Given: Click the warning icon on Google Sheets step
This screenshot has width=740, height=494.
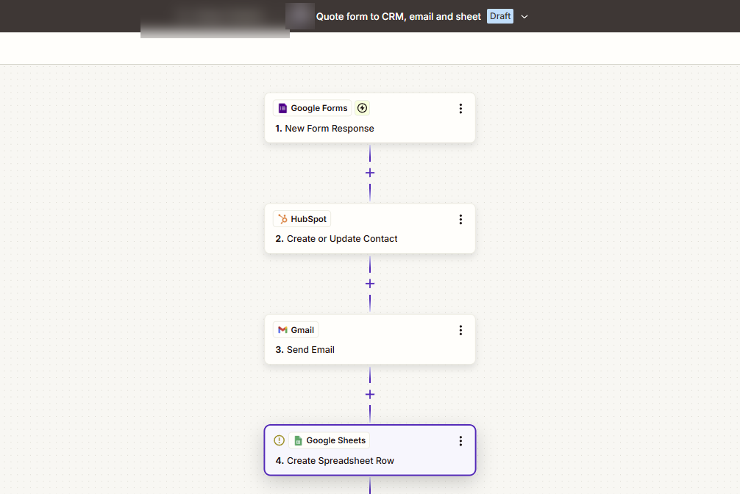Looking at the screenshot, I should pyautogui.click(x=279, y=440).
